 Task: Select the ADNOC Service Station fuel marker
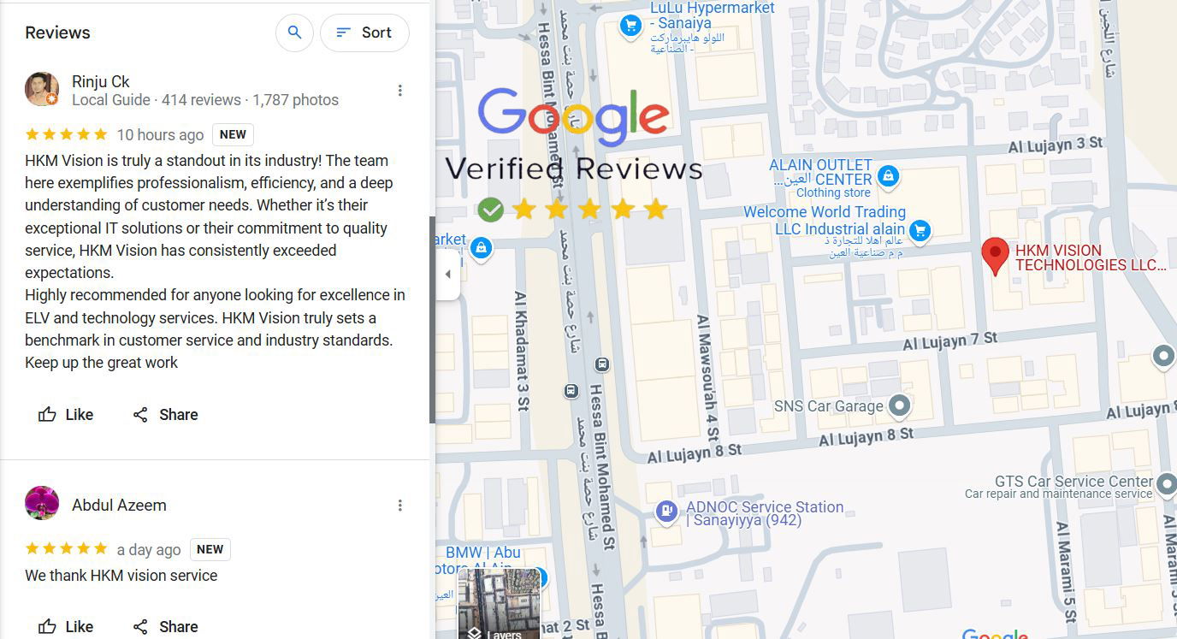coord(666,512)
